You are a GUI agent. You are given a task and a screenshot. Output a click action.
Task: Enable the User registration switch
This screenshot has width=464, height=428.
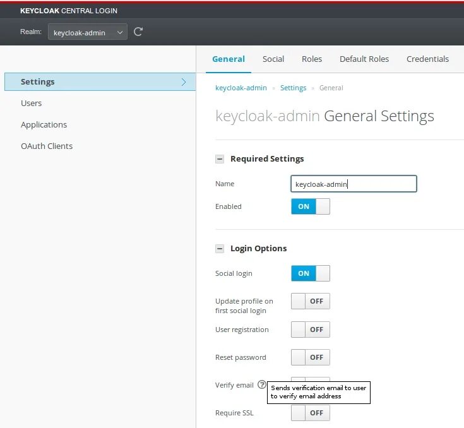(x=311, y=330)
